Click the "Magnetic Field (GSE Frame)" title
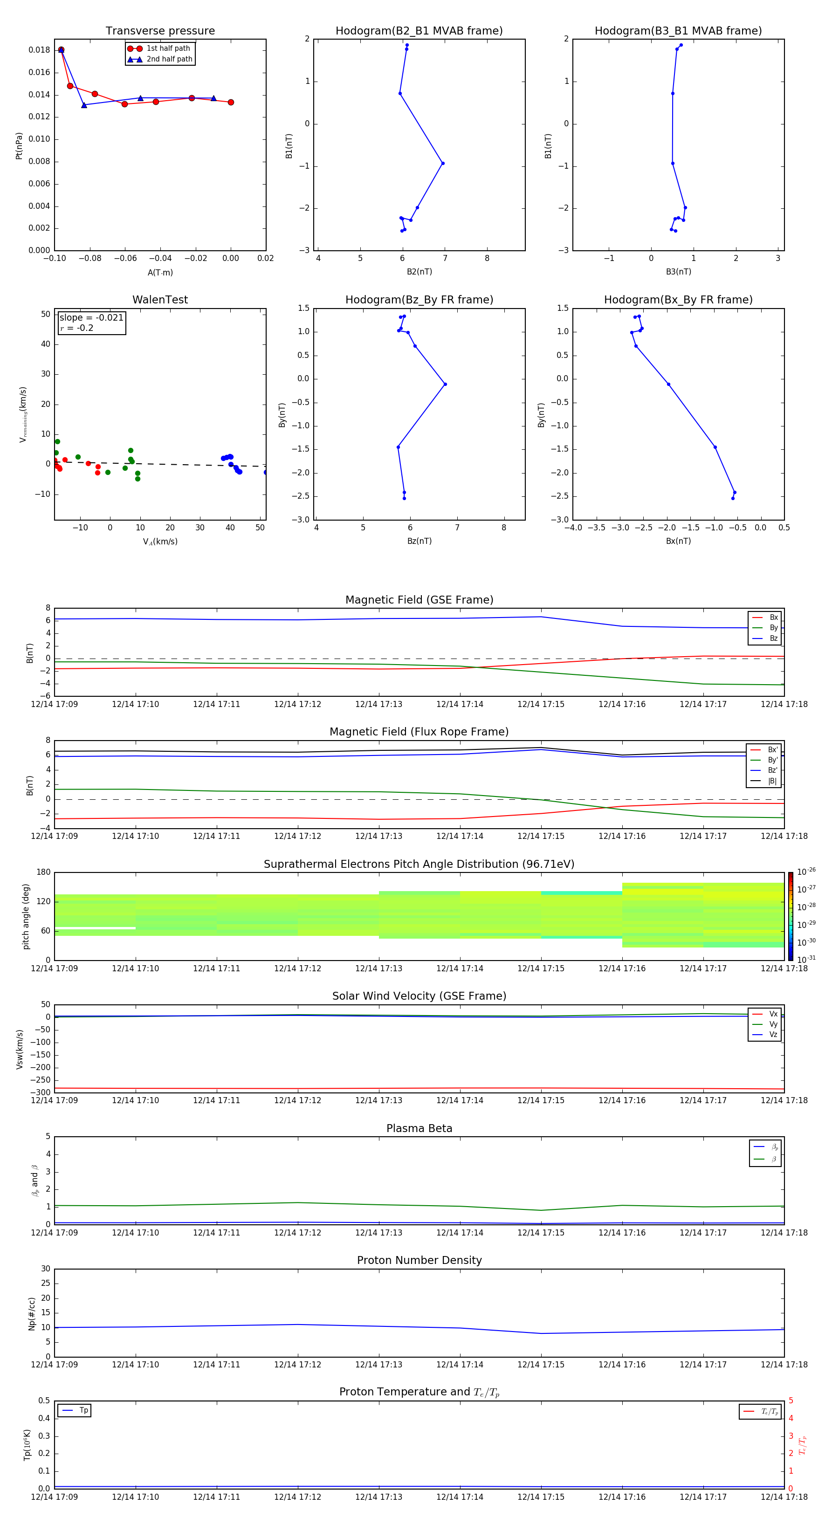Viewport: 839px width, 1538px height. coord(419,600)
